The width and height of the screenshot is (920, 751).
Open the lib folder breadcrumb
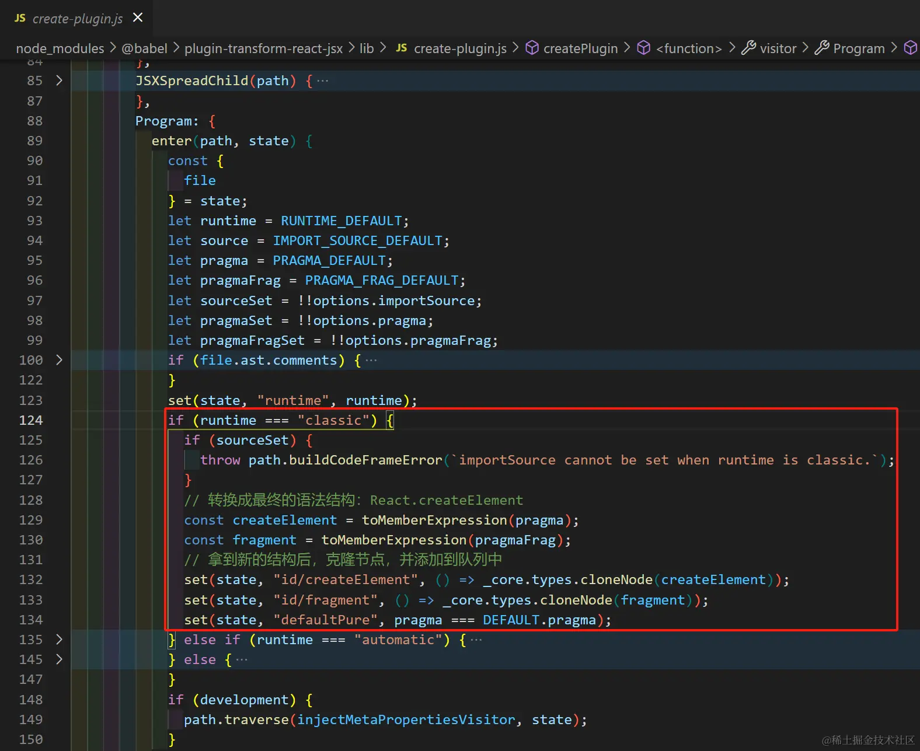367,48
